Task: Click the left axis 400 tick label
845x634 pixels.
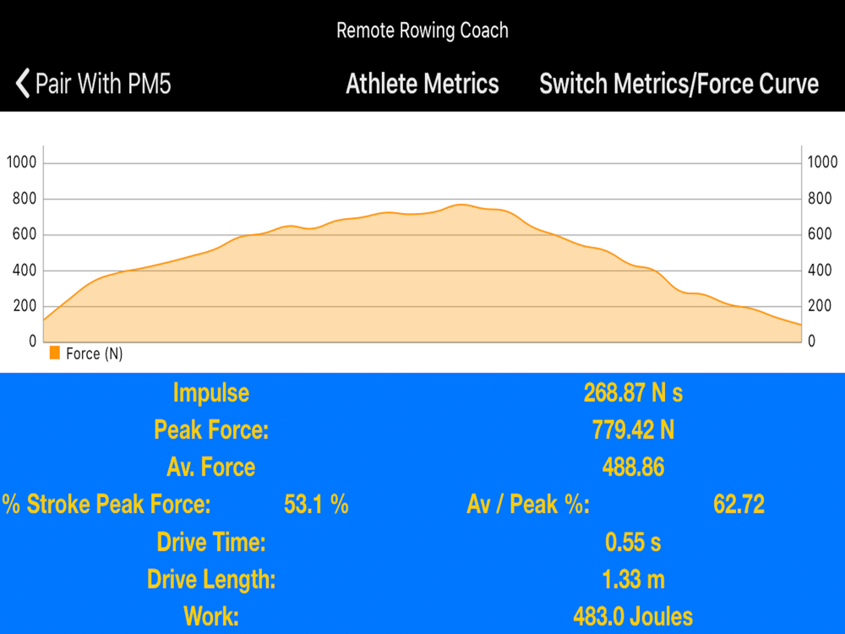Action: coord(25,270)
